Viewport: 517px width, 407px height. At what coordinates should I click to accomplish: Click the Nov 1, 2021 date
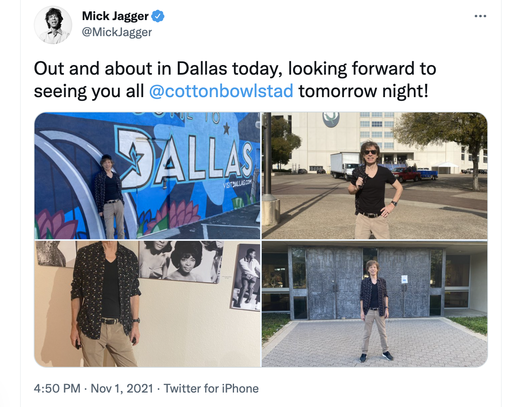pyautogui.click(x=122, y=389)
